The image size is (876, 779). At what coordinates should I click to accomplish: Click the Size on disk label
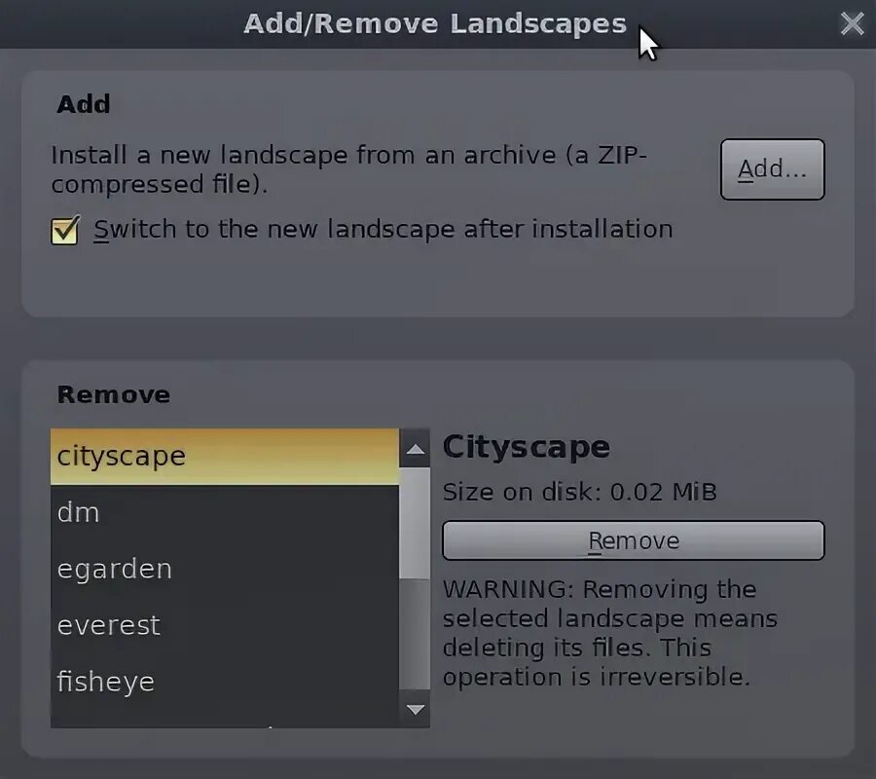(x=579, y=492)
